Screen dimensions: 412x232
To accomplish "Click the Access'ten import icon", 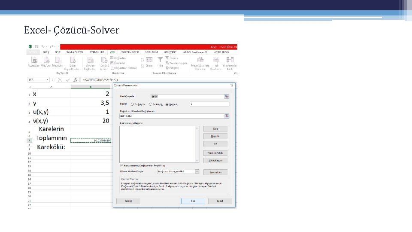I will point(34,60).
